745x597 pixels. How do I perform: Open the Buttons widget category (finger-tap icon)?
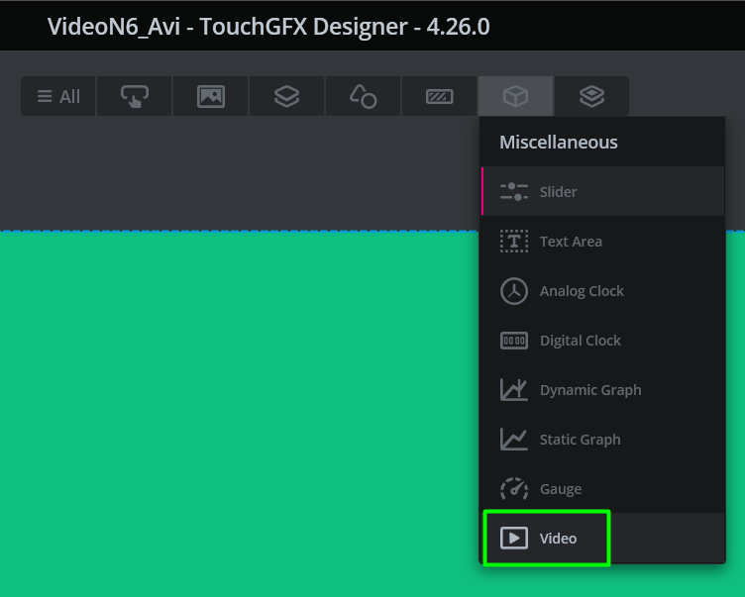[135, 96]
